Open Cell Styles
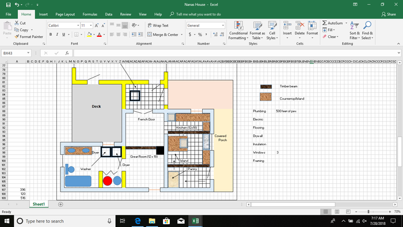 click(x=272, y=31)
